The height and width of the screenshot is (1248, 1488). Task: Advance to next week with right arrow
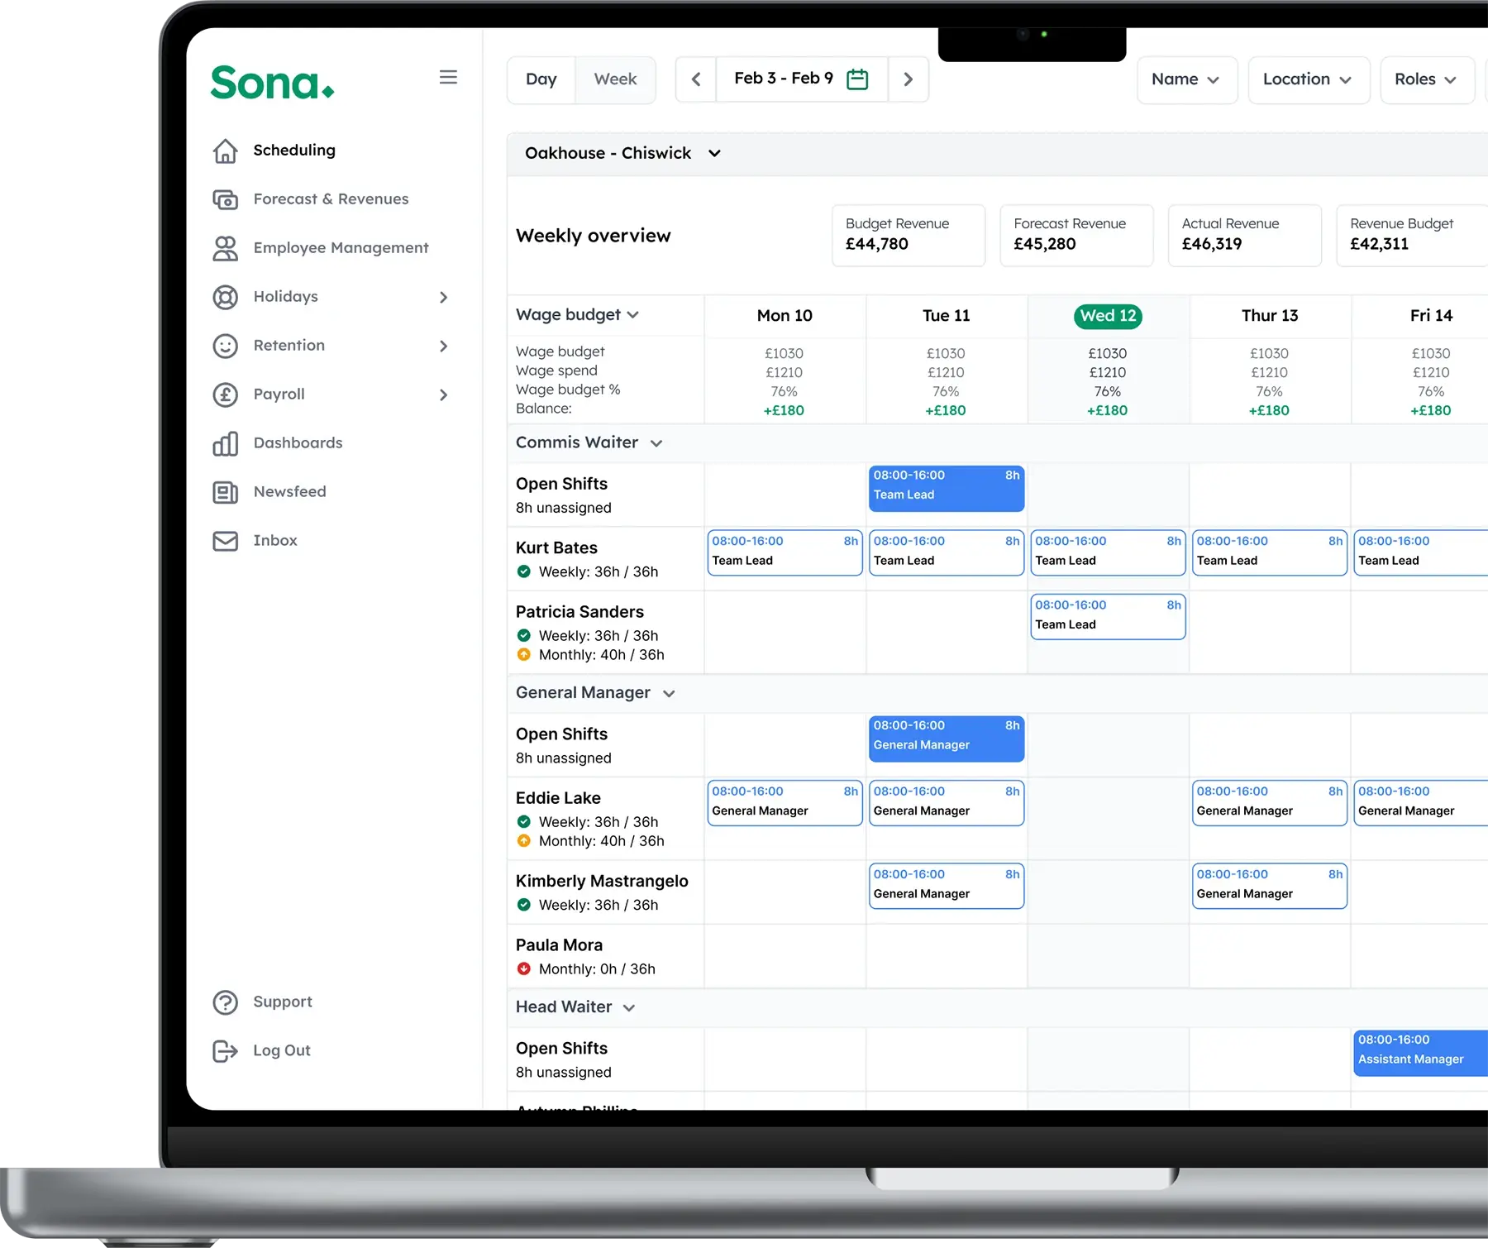[908, 79]
